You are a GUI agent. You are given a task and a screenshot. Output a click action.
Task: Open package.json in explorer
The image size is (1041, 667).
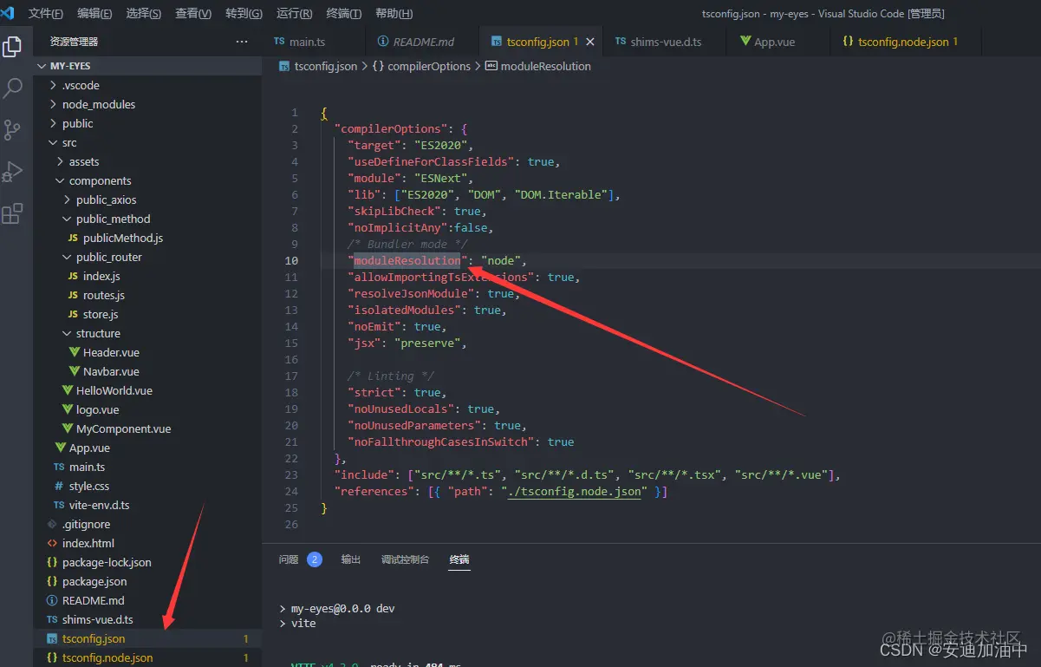[147, 581]
